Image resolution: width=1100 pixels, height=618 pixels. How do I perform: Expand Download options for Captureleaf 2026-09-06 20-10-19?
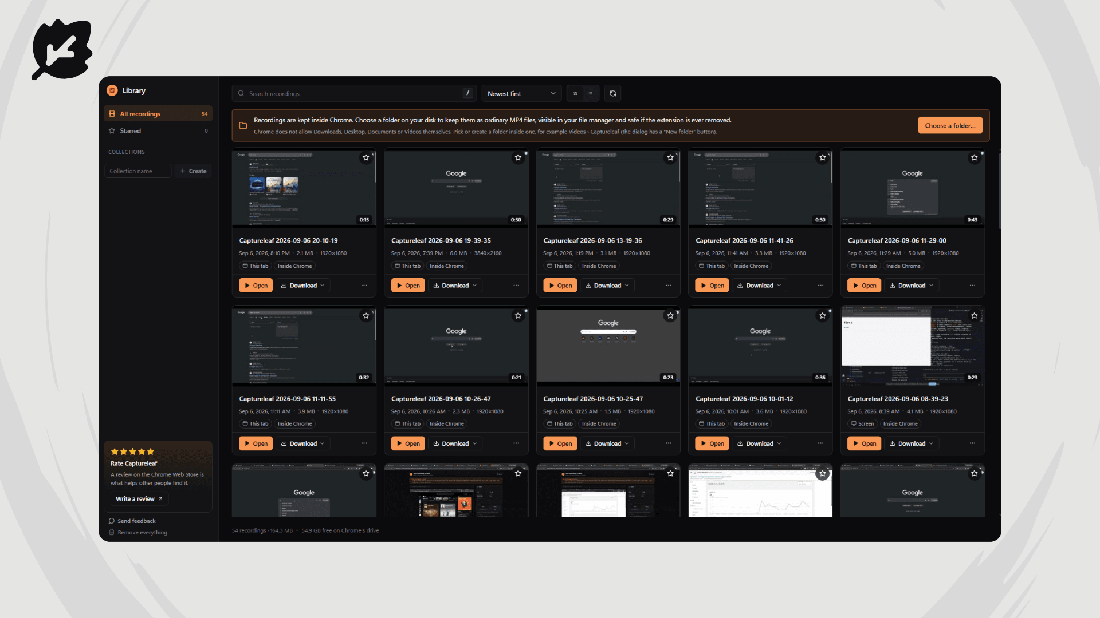pos(302,286)
